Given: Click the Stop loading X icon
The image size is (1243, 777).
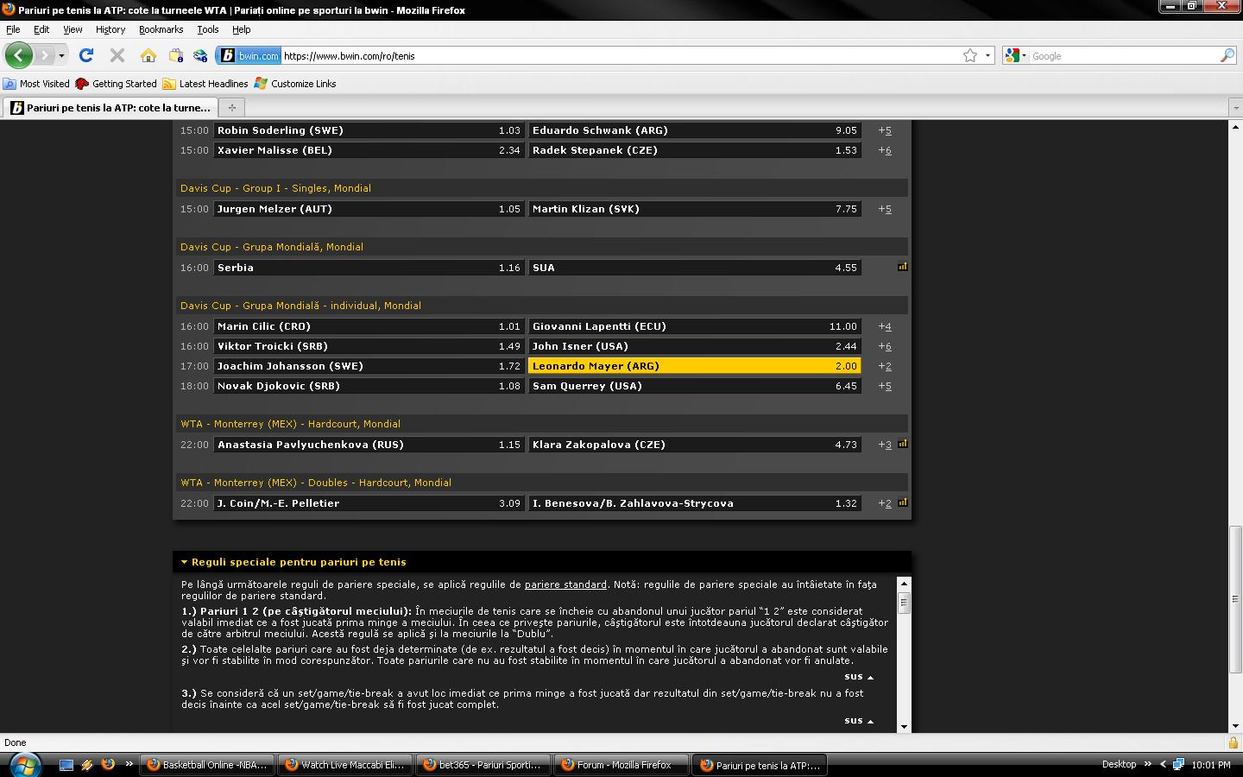Looking at the screenshot, I should pos(117,55).
